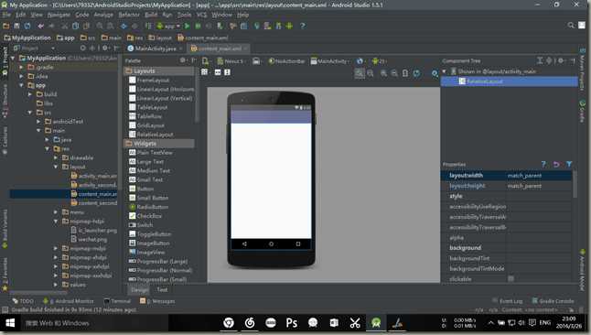Screen dimensions: 591x335
Task: Click the preview settings gear icon
Action: point(435,73)
